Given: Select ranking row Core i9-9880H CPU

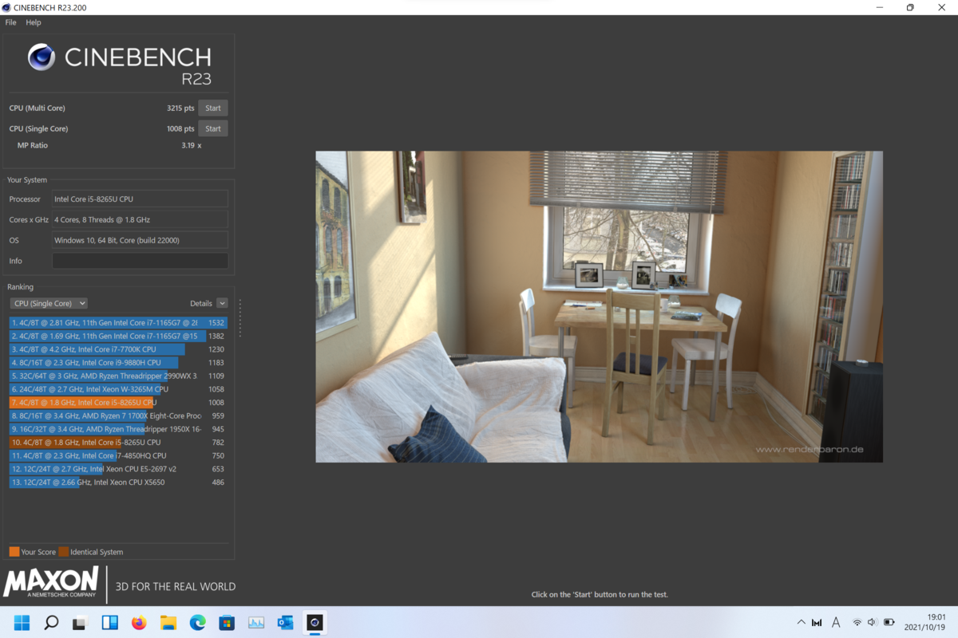Looking at the screenshot, I should pos(118,363).
